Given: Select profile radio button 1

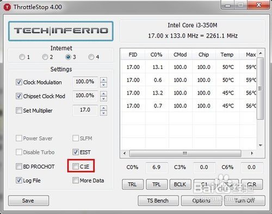Looking at the screenshot, I should pyautogui.click(x=22, y=57).
